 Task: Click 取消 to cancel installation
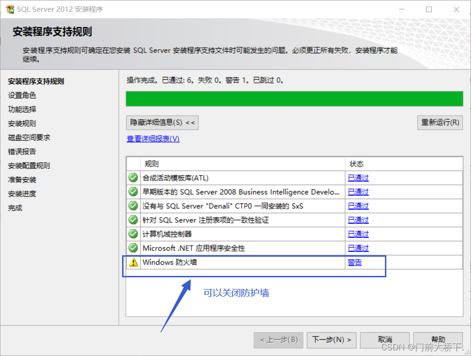pyautogui.click(x=385, y=340)
